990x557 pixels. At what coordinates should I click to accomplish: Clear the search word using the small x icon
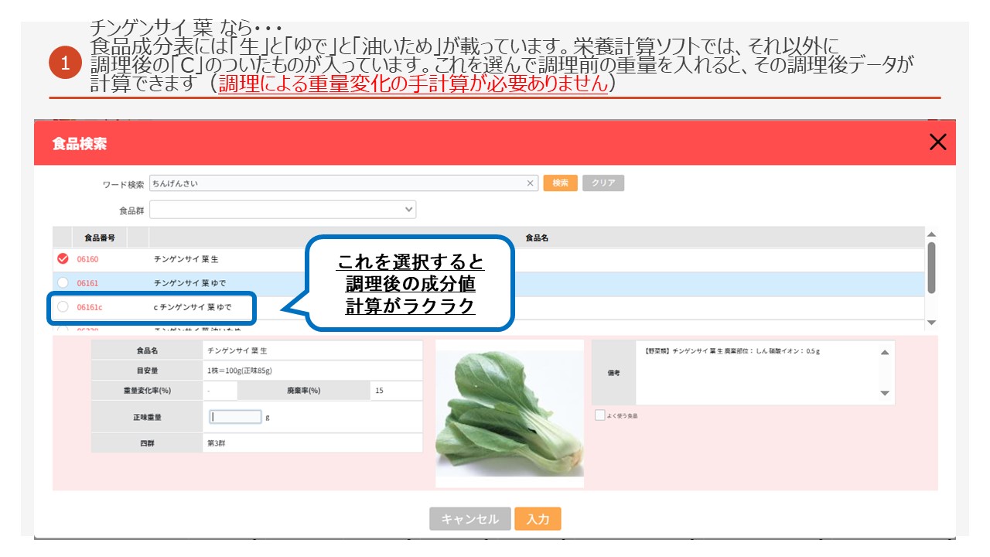[x=531, y=183]
